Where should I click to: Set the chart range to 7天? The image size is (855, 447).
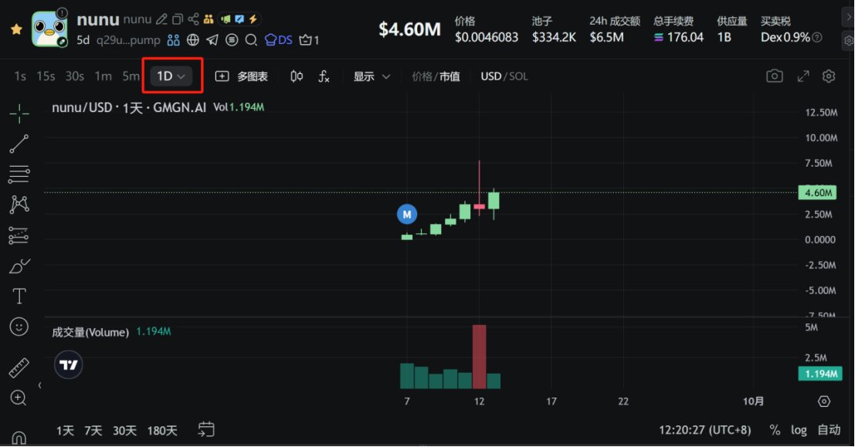[93, 431]
